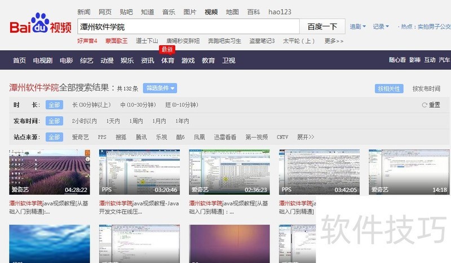Open the PPS video thumbnail 03:42:05
Screen dimensions: 451x263
click(x=319, y=172)
